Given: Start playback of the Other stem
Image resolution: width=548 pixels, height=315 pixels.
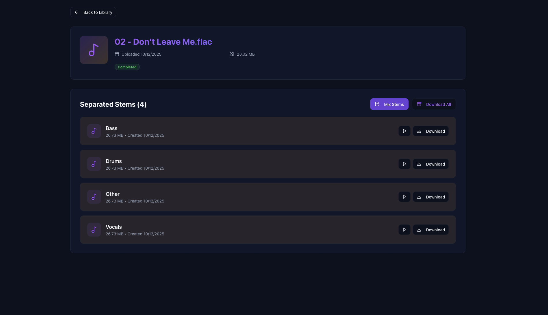Looking at the screenshot, I should click(x=404, y=197).
